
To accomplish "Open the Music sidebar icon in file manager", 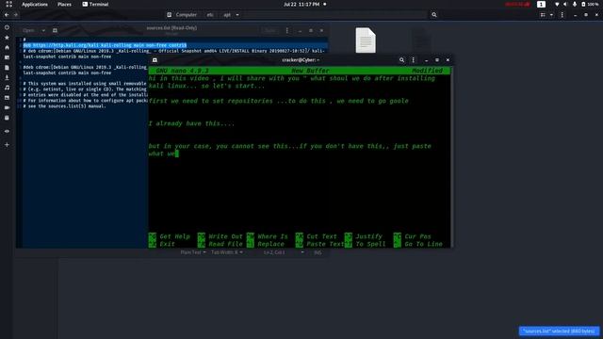I will tap(7, 88).
